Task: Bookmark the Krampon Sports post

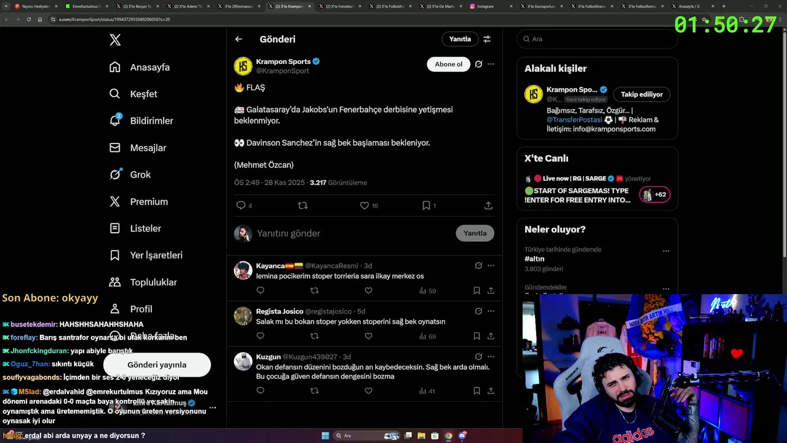Action: pos(426,206)
